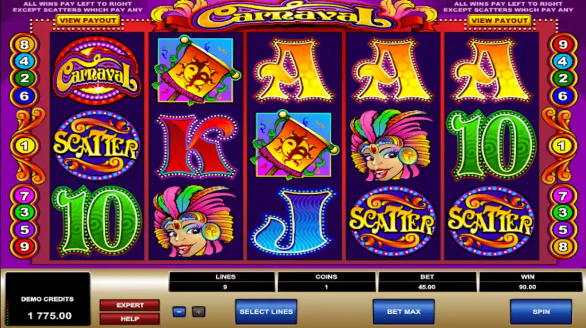Select payline 7 marker on right side
This screenshot has height=328, width=586.
click(563, 195)
